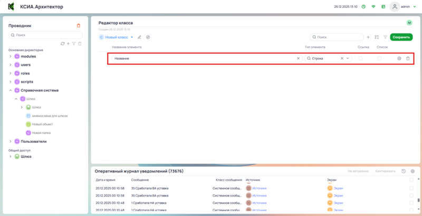This screenshot has width=422, height=216.
Task: Open notification journal history icon
Action: [404, 171]
